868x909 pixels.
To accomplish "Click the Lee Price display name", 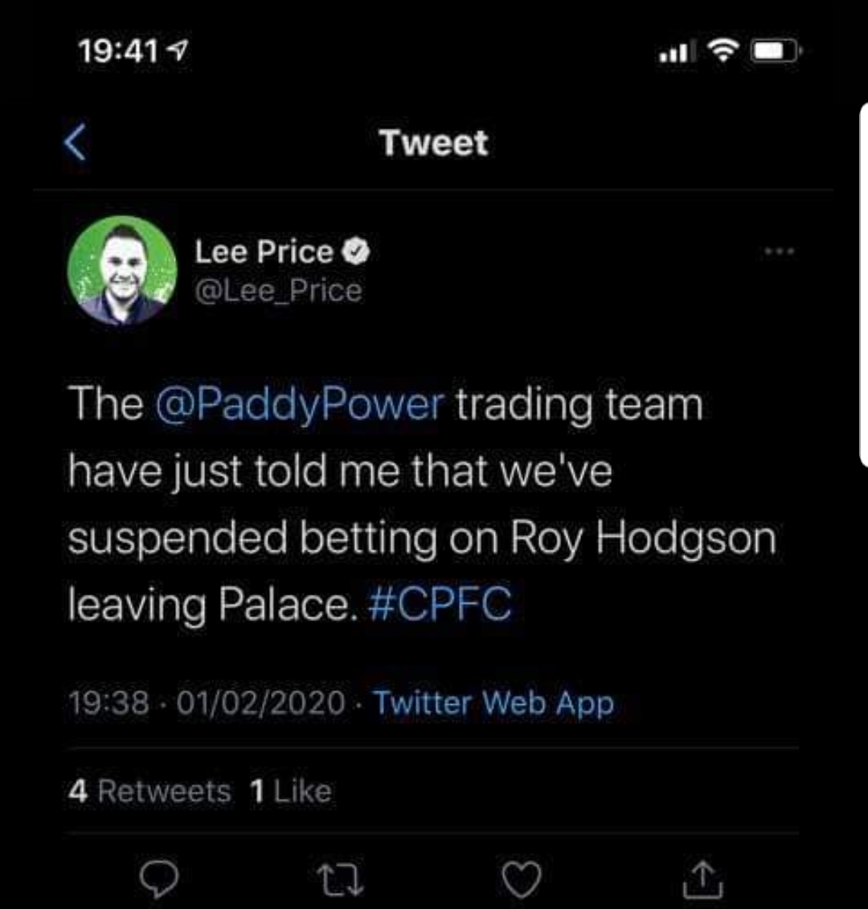I will coord(264,252).
